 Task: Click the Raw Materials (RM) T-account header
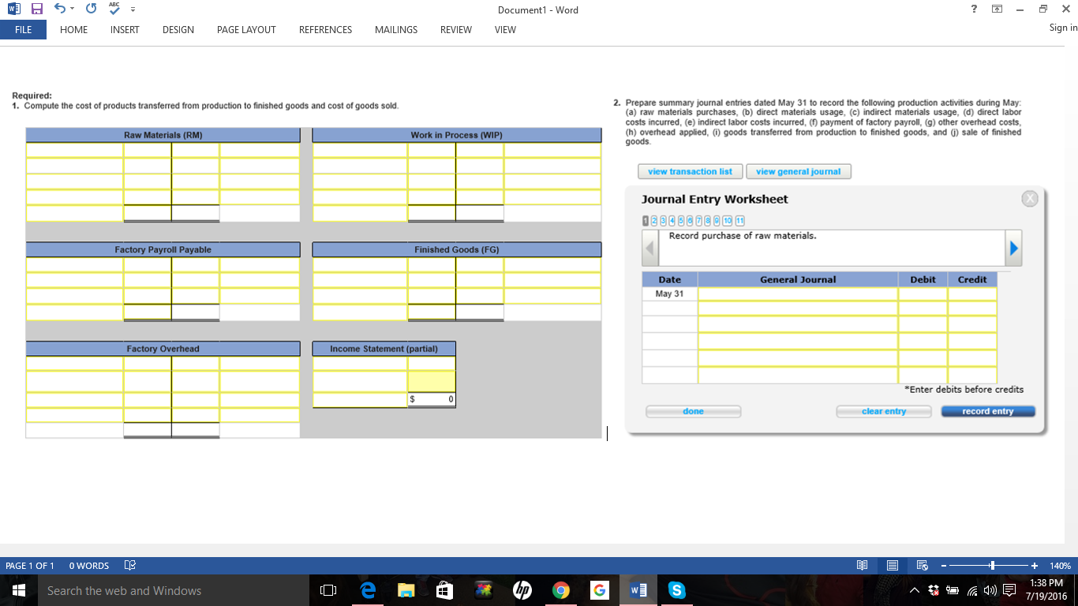tap(163, 136)
